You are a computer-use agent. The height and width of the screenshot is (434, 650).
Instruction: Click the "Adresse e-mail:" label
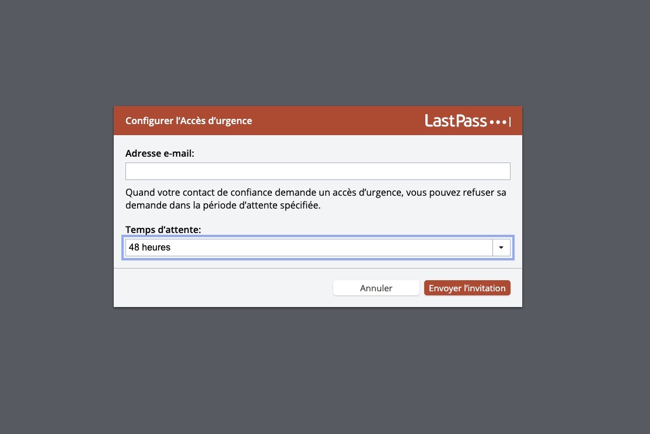coord(160,153)
